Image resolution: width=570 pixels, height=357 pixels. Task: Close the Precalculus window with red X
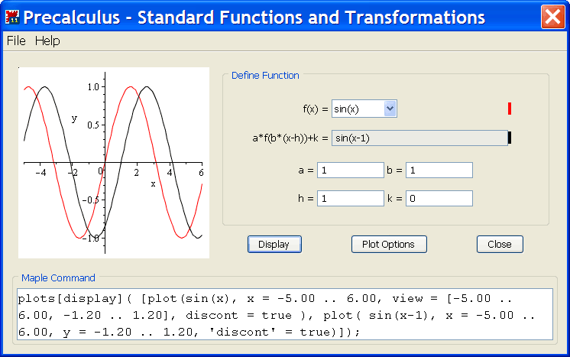(552, 17)
